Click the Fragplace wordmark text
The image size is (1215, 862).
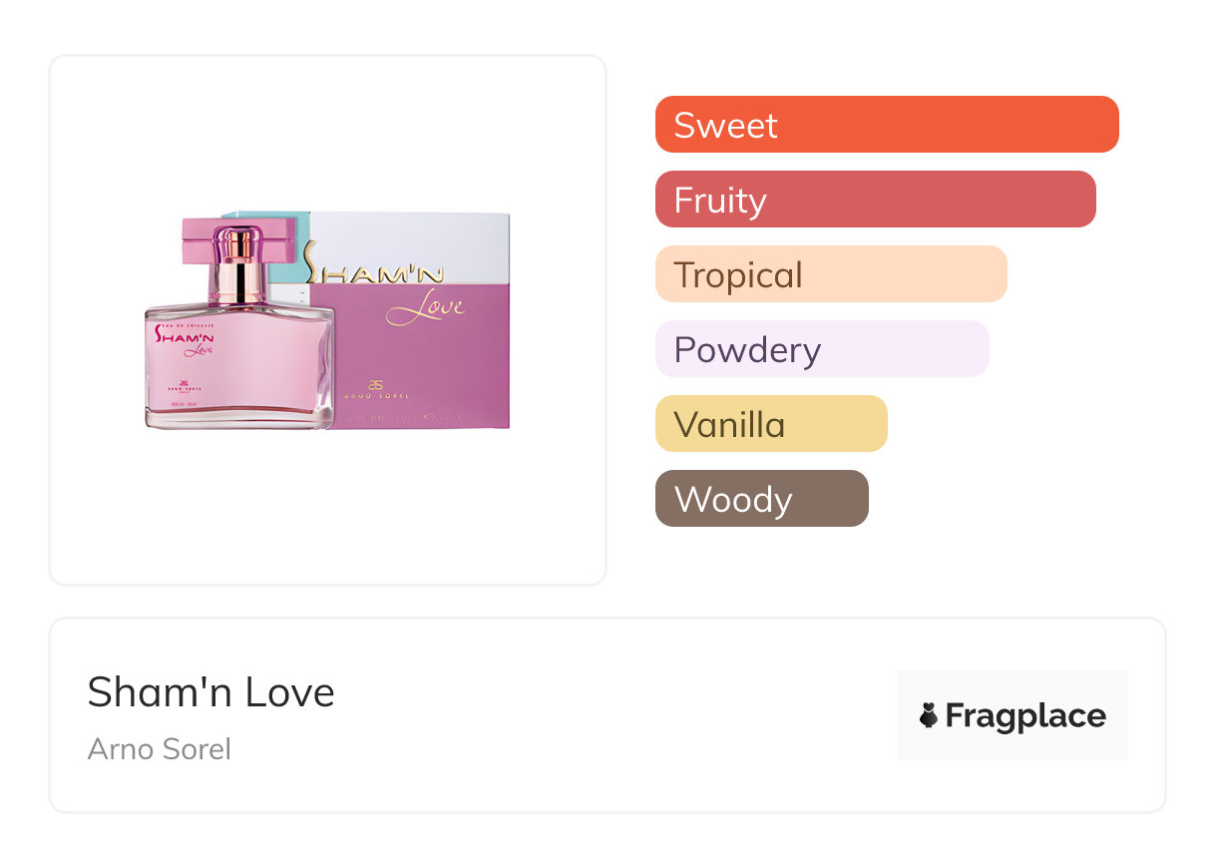point(1025,715)
